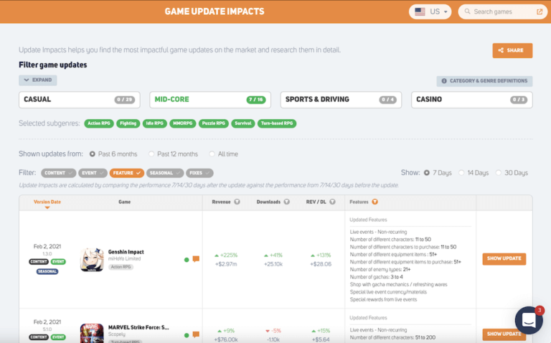Click the external link icon in search box
Image resolution: width=551 pixels, height=343 pixels.
pos(540,11)
